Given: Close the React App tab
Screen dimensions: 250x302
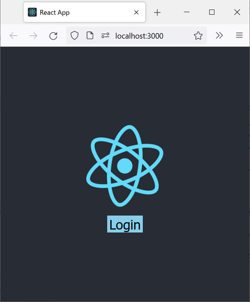Looking at the screenshot, I should 136,13.
